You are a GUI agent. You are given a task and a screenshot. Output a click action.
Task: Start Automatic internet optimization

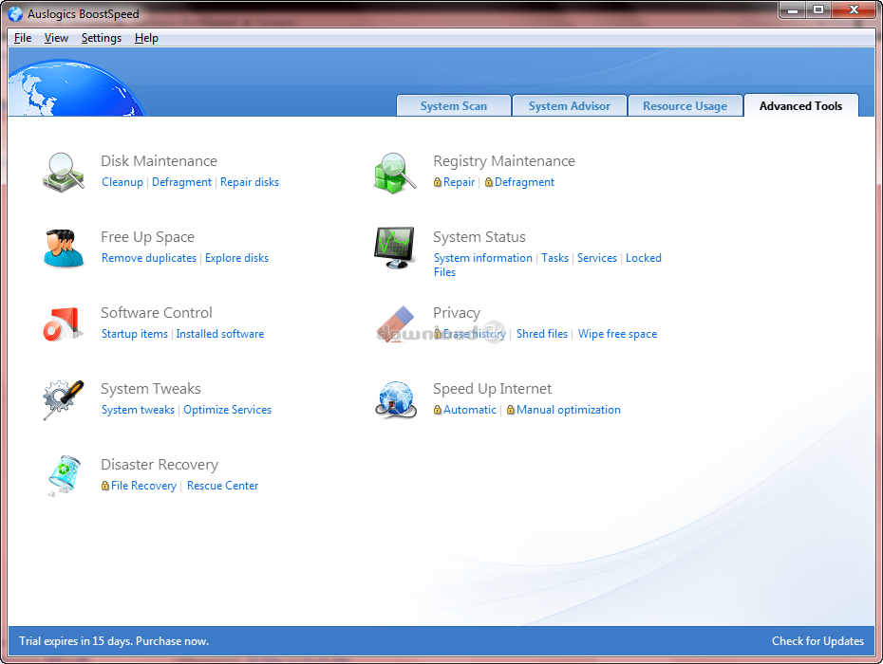click(x=470, y=410)
